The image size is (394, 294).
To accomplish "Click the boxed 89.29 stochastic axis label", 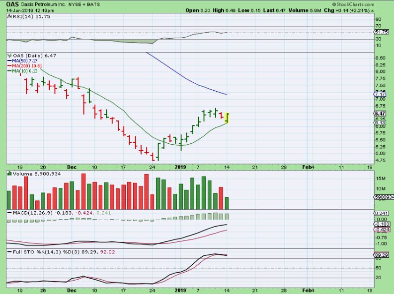I will (x=381, y=255).
